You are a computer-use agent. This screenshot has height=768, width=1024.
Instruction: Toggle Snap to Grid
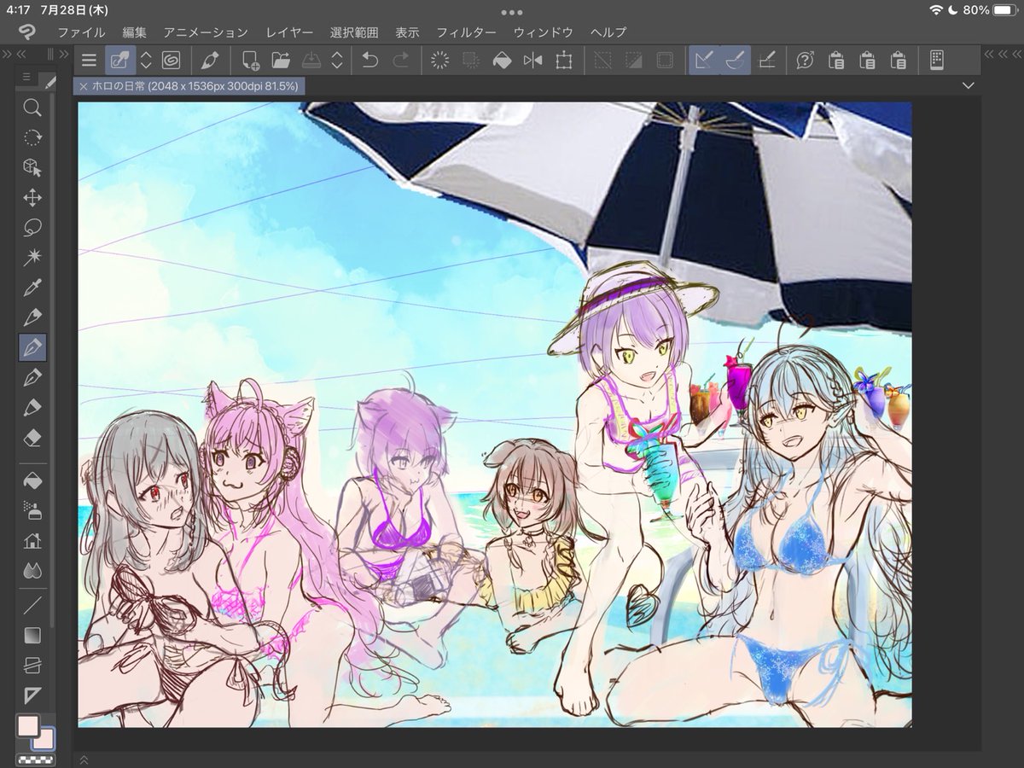coord(766,60)
